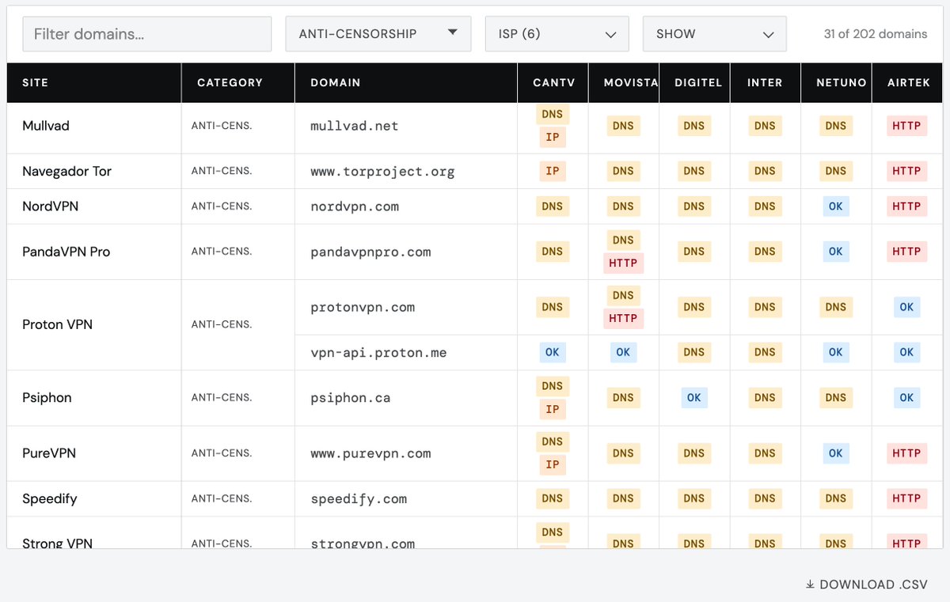The image size is (950, 602).
Task: Select mullvad.net domain text
Action: tap(355, 126)
